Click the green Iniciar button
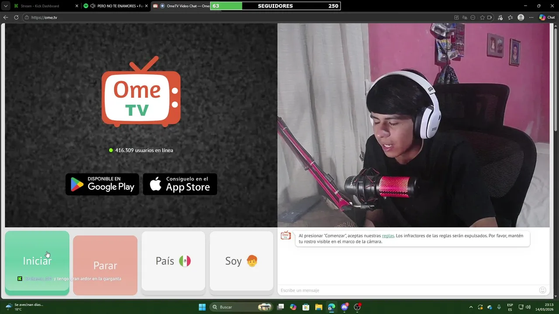 point(37,261)
